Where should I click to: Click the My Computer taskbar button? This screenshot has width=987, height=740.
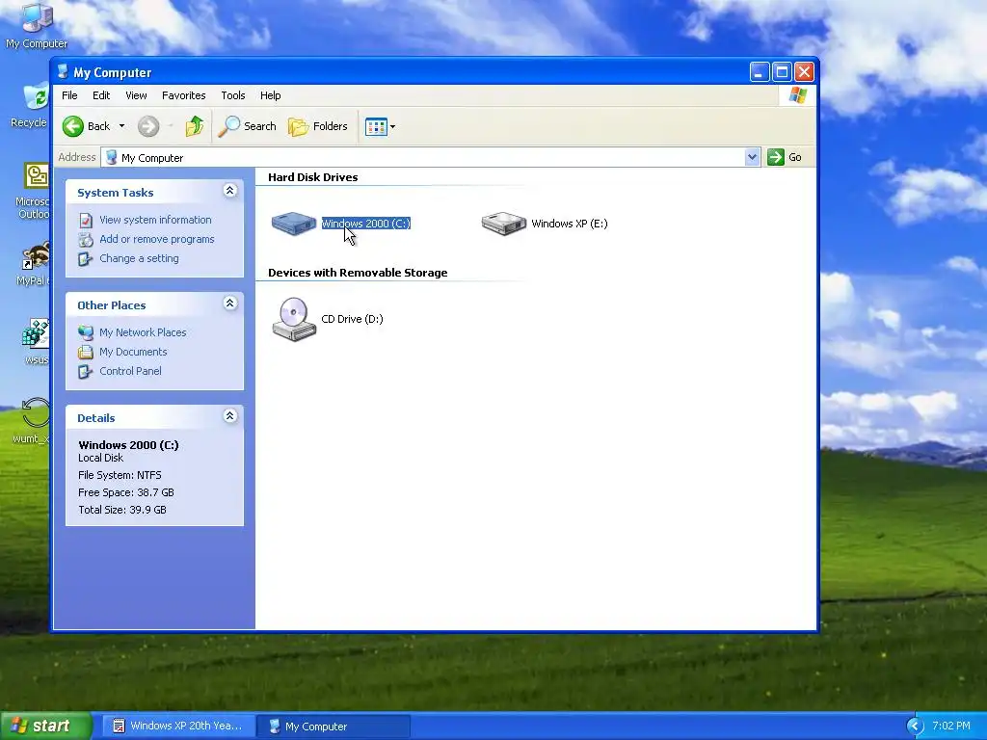[333, 727]
